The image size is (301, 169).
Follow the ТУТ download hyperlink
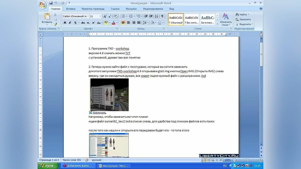(128, 53)
